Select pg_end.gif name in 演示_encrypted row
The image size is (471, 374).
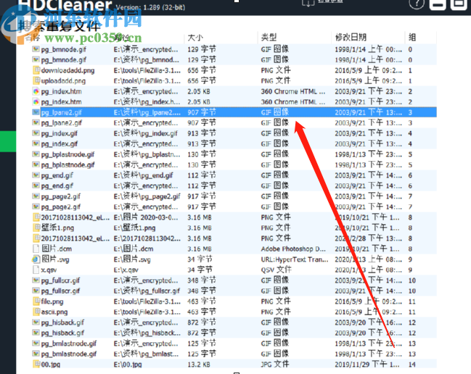pyautogui.click(x=57, y=186)
